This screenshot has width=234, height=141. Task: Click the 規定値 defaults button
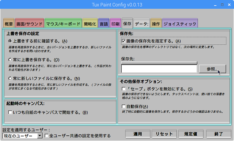(x=191, y=134)
